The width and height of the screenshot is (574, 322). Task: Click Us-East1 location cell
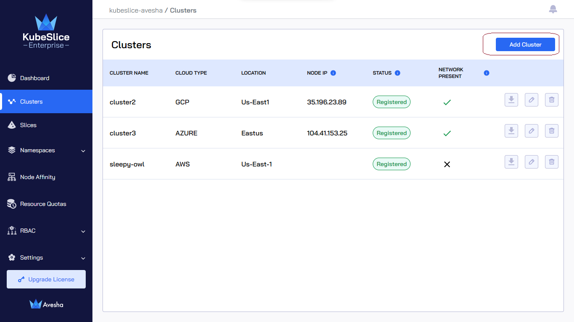255,102
